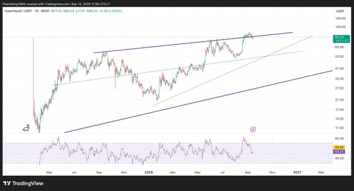The height and width of the screenshot is (191, 354).
Task: Click the change value +2.98 (+3.85%)
Action: (110, 11)
